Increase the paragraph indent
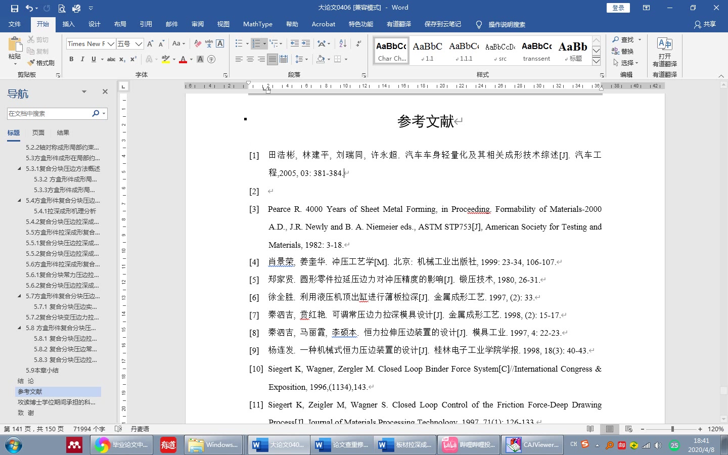728x455 pixels. click(x=306, y=44)
